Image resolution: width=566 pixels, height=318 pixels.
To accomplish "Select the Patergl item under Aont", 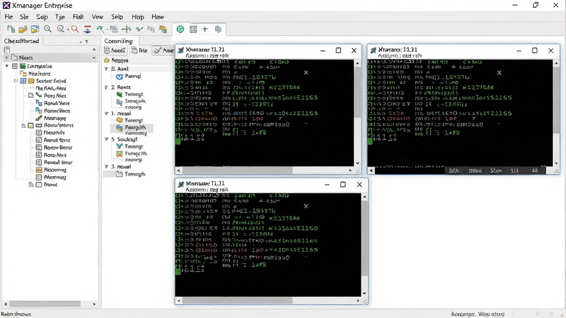I will (x=133, y=76).
